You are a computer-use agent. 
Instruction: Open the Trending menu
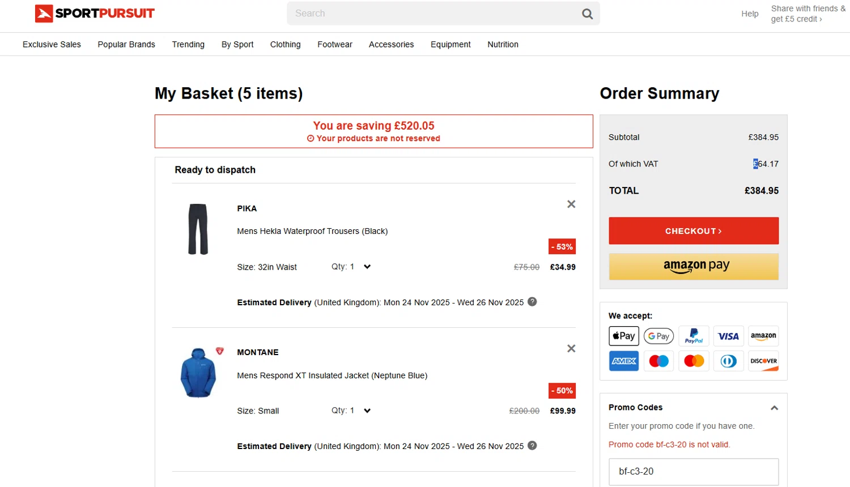click(188, 44)
